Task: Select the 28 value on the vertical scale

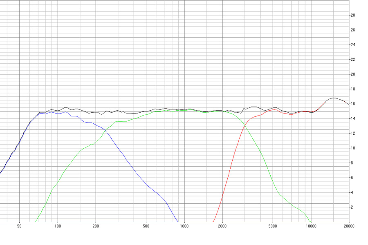Action: click(x=353, y=15)
